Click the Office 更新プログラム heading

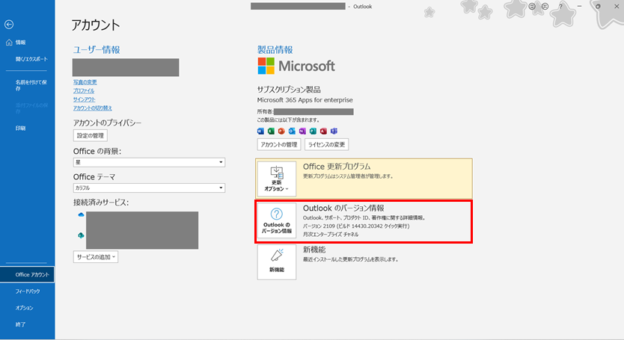pyautogui.click(x=337, y=167)
